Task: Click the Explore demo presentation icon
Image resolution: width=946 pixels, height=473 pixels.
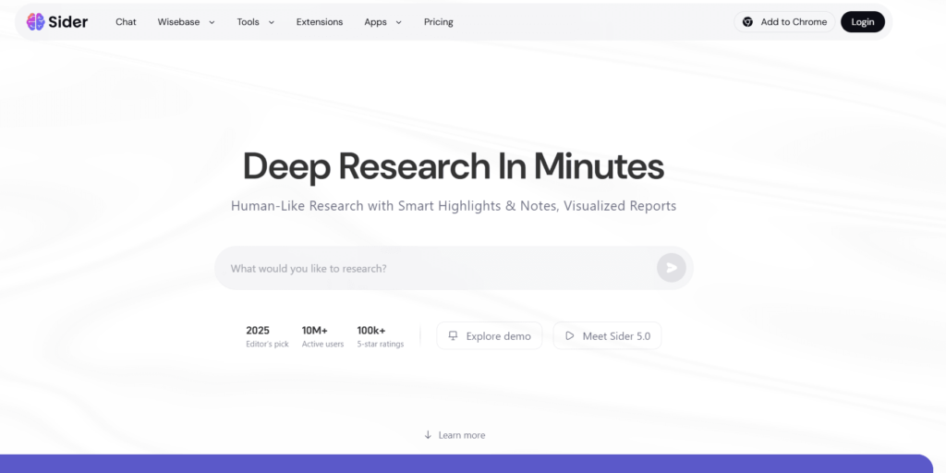Action: point(453,336)
